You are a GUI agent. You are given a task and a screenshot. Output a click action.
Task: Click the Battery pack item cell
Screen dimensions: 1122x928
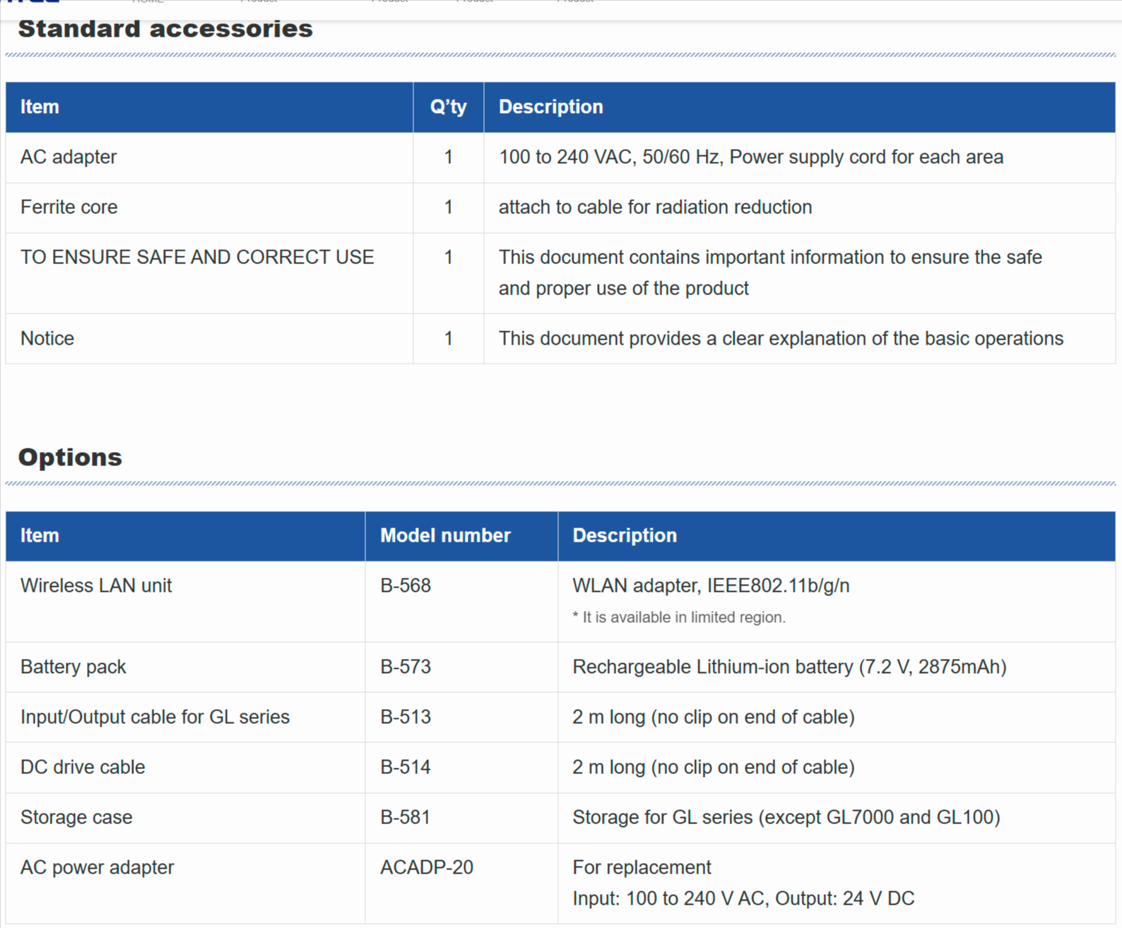[73, 667]
